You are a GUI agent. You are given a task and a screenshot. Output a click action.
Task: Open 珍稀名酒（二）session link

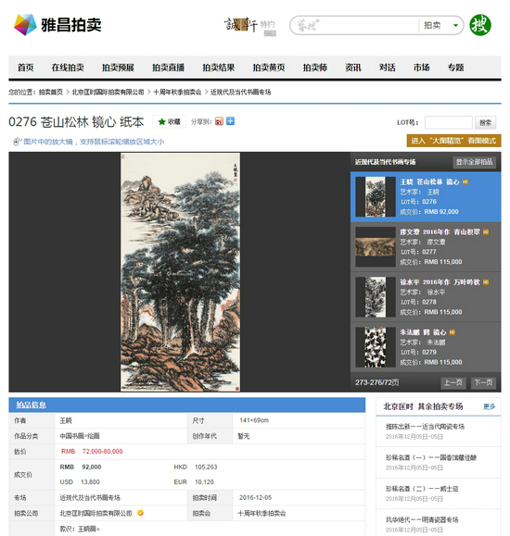tap(422, 489)
